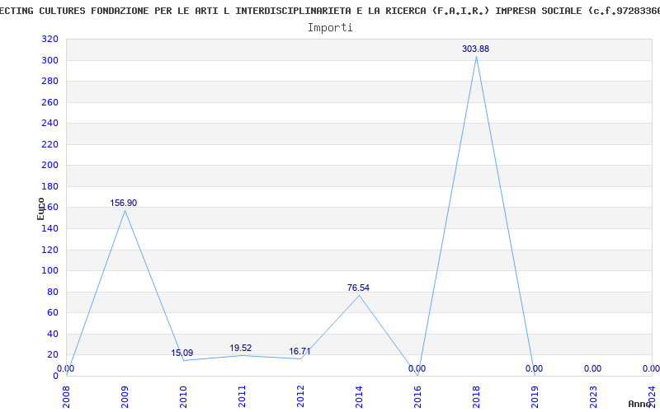This screenshot has width=660, height=412.
Task: Click the y-axis value 20
Action: (x=53, y=355)
